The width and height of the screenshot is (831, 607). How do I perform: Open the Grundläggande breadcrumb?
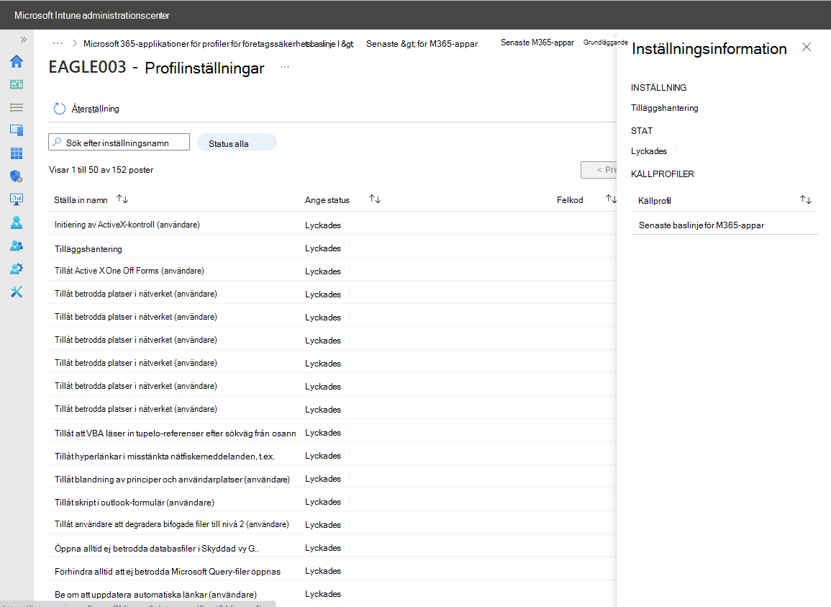click(x=605, y=42)
